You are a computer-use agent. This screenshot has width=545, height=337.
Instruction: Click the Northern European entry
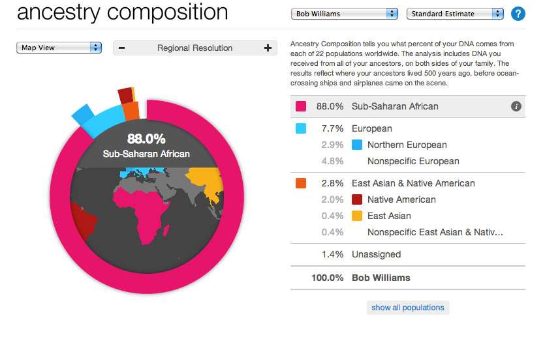pos(407,145)
